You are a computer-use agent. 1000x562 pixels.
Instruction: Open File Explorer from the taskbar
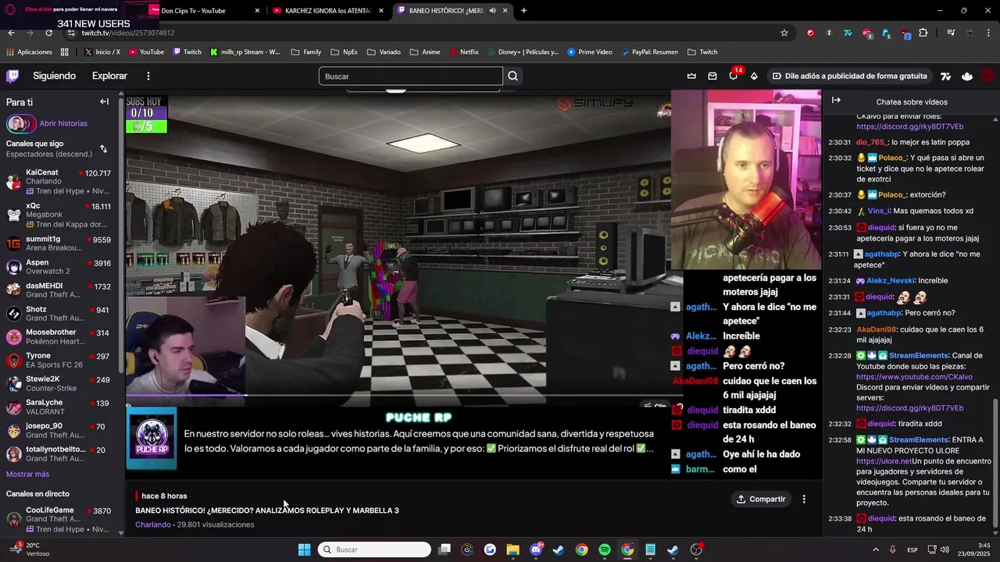coord(512,550)
